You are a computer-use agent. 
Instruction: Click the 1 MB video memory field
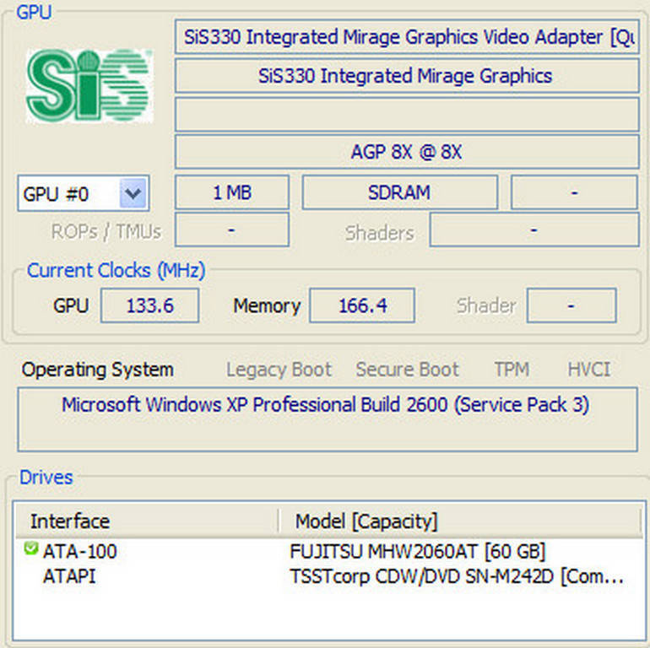(231, 192)
